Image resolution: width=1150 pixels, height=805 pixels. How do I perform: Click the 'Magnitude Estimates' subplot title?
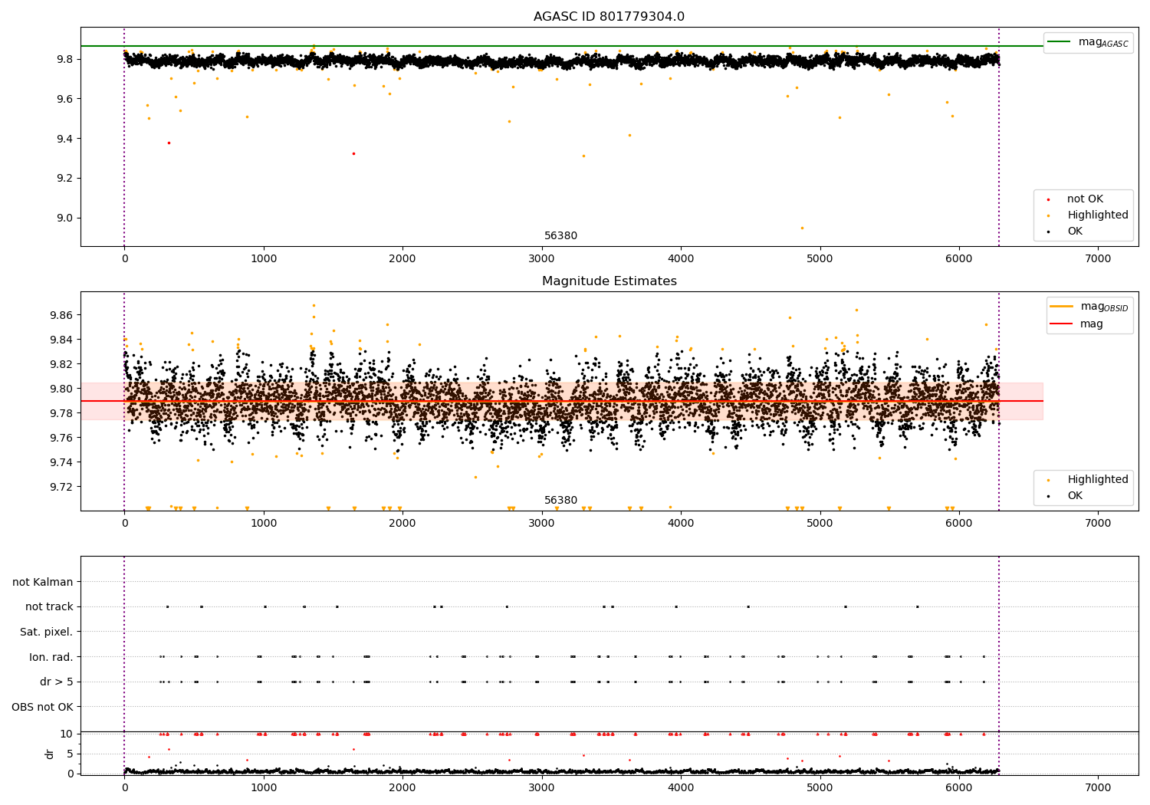click(x=609, y=281)
